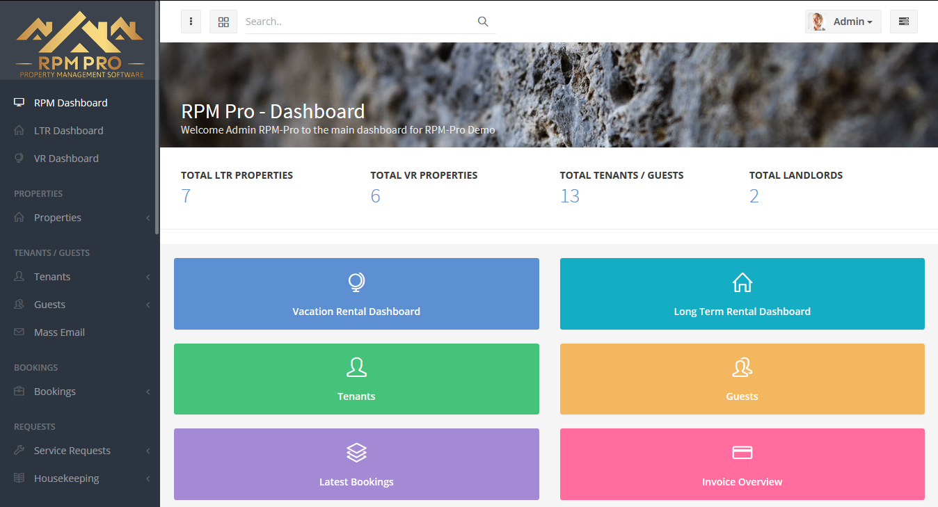
Task: Open the Latest Bookings tile
Action: [356, 464]
